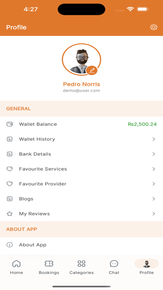Tap the document icon beside Blogs

10,199
